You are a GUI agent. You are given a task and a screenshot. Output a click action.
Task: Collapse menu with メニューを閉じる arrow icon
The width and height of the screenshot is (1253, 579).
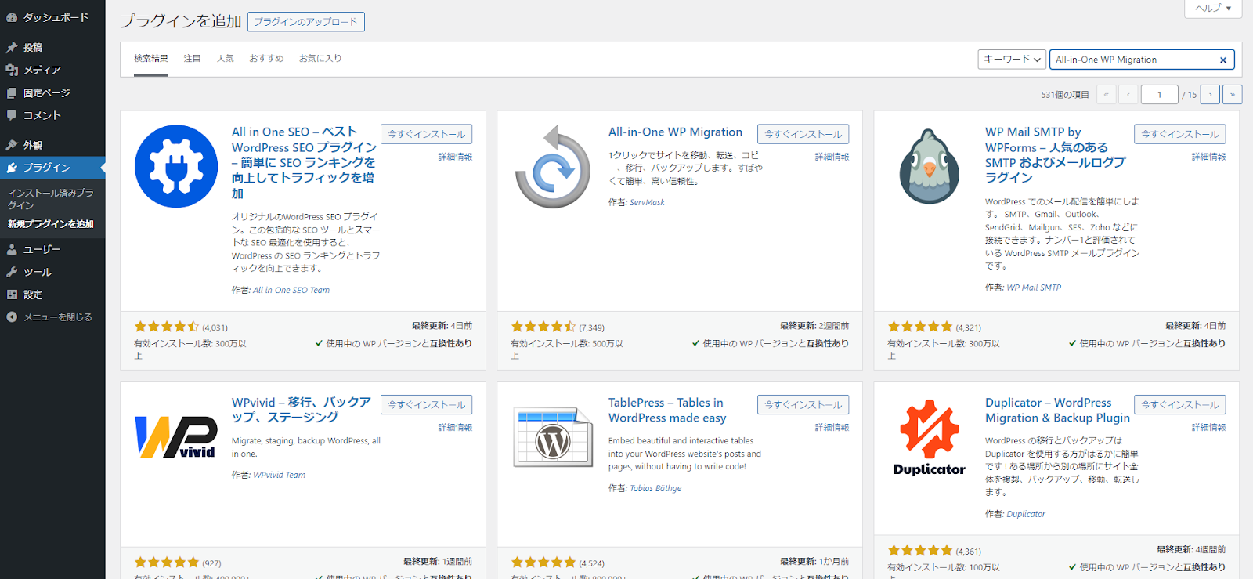(12, 317)
